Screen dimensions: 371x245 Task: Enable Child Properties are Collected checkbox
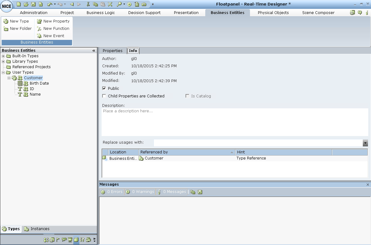tap(104, 96)
